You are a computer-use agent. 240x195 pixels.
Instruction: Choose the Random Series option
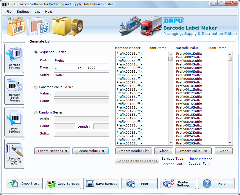point(36,112)
